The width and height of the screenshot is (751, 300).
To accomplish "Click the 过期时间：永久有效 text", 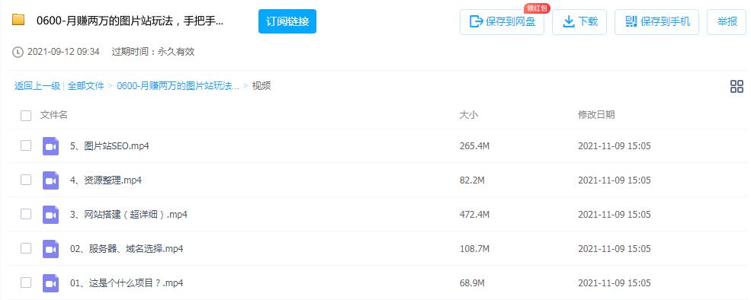I will click(153, 52).
